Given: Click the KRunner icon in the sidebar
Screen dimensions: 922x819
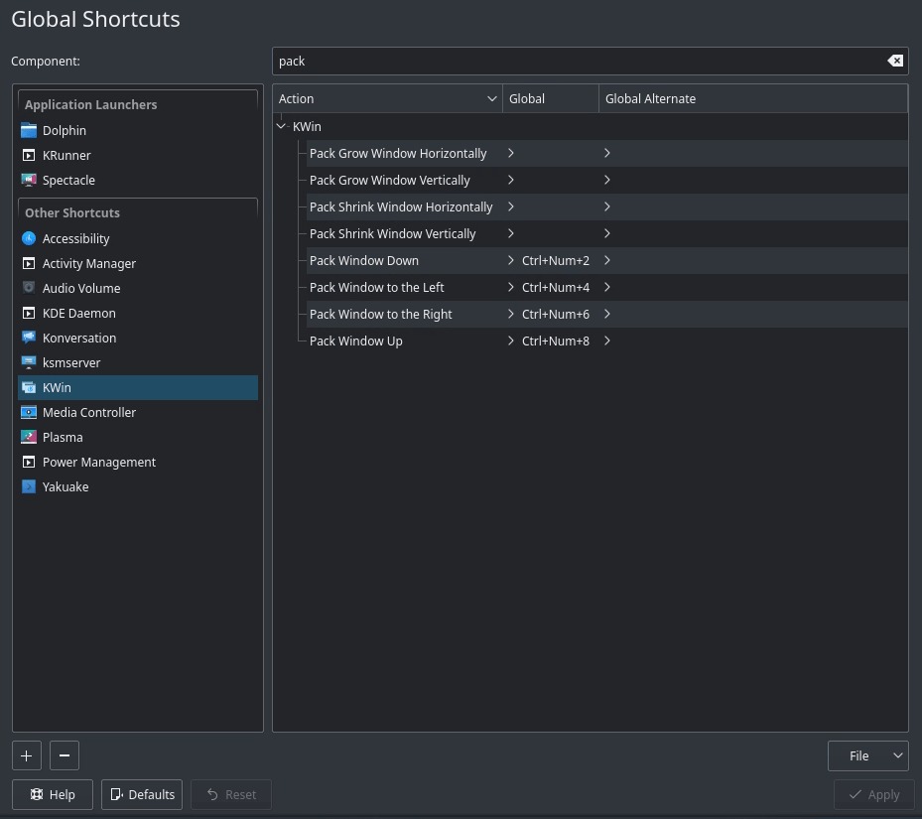Looking at the screenshot, I should [29, 155].
